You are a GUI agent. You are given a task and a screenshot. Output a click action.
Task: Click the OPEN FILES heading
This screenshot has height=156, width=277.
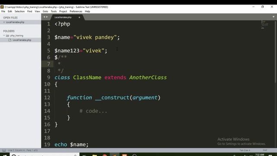point(10,18)
